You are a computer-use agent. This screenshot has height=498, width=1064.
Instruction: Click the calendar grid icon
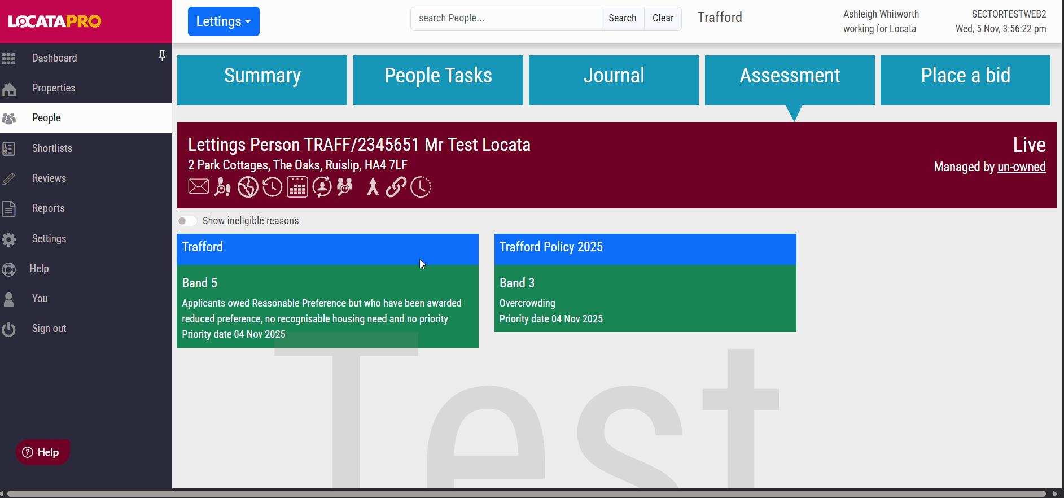pos(297,187)
